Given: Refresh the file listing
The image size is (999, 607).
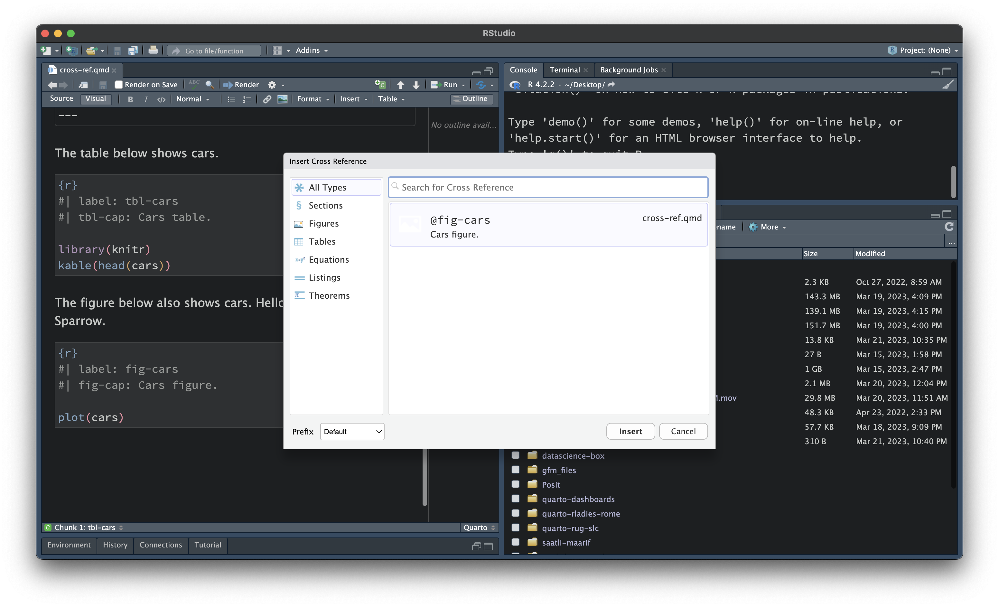Looking at the screenshot, I should (949, 227).
